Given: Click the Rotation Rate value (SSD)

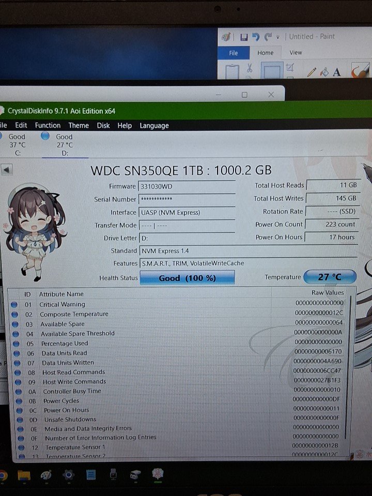Looking at the screenshot, I should click(332, 211).
